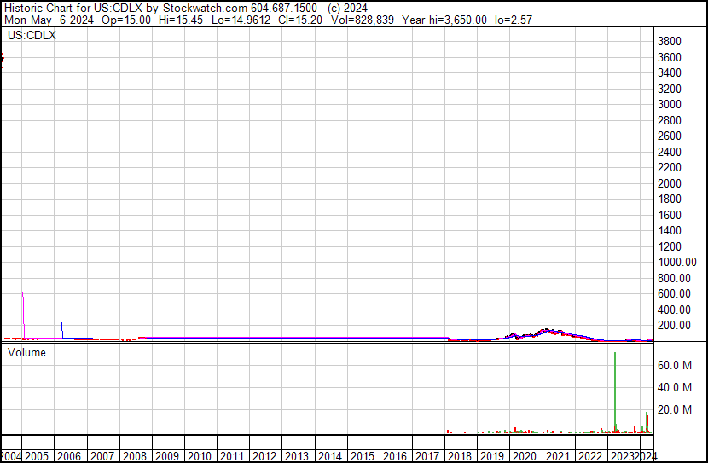Click the 3800 price axis label
Viewport: 708px width, 463px height.
tap(670, 42)
